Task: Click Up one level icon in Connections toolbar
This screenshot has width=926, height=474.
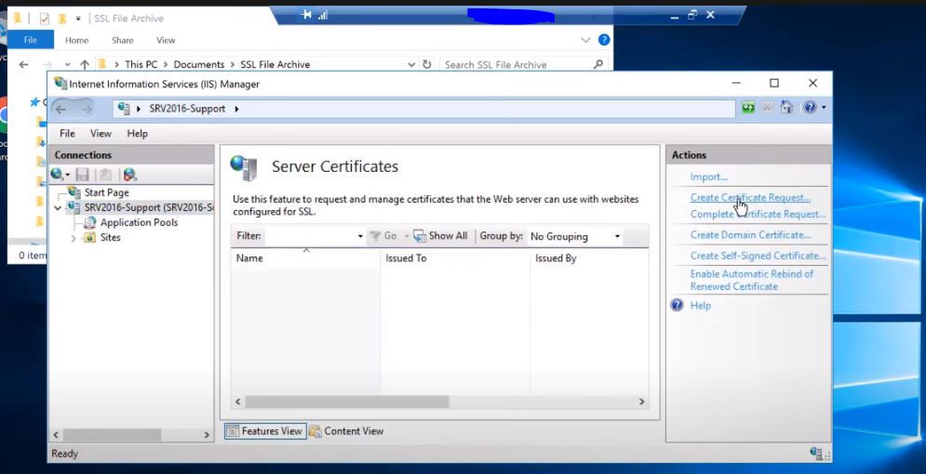Action: tap(105, 175)
